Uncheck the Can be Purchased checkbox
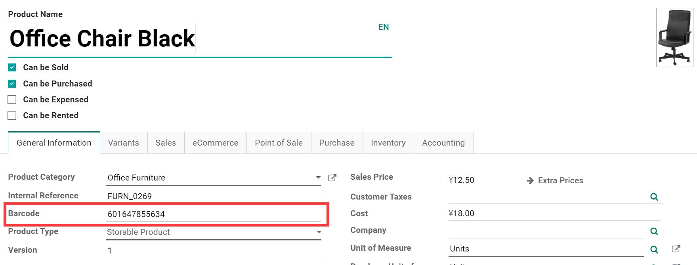The width and height of the screenshot is (697, 265). coord(12,84)
